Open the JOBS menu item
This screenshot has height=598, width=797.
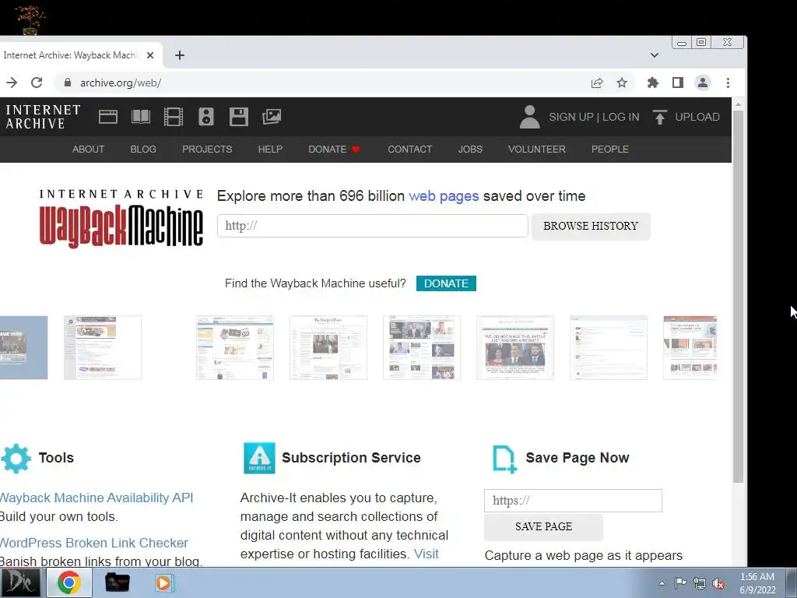tap(470, 149)
